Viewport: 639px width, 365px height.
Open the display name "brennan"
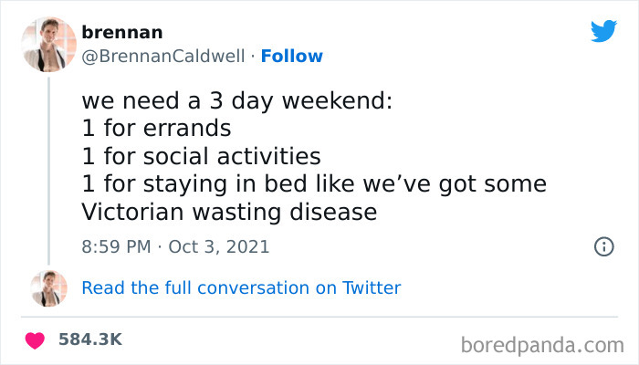(x=122, y=32)
